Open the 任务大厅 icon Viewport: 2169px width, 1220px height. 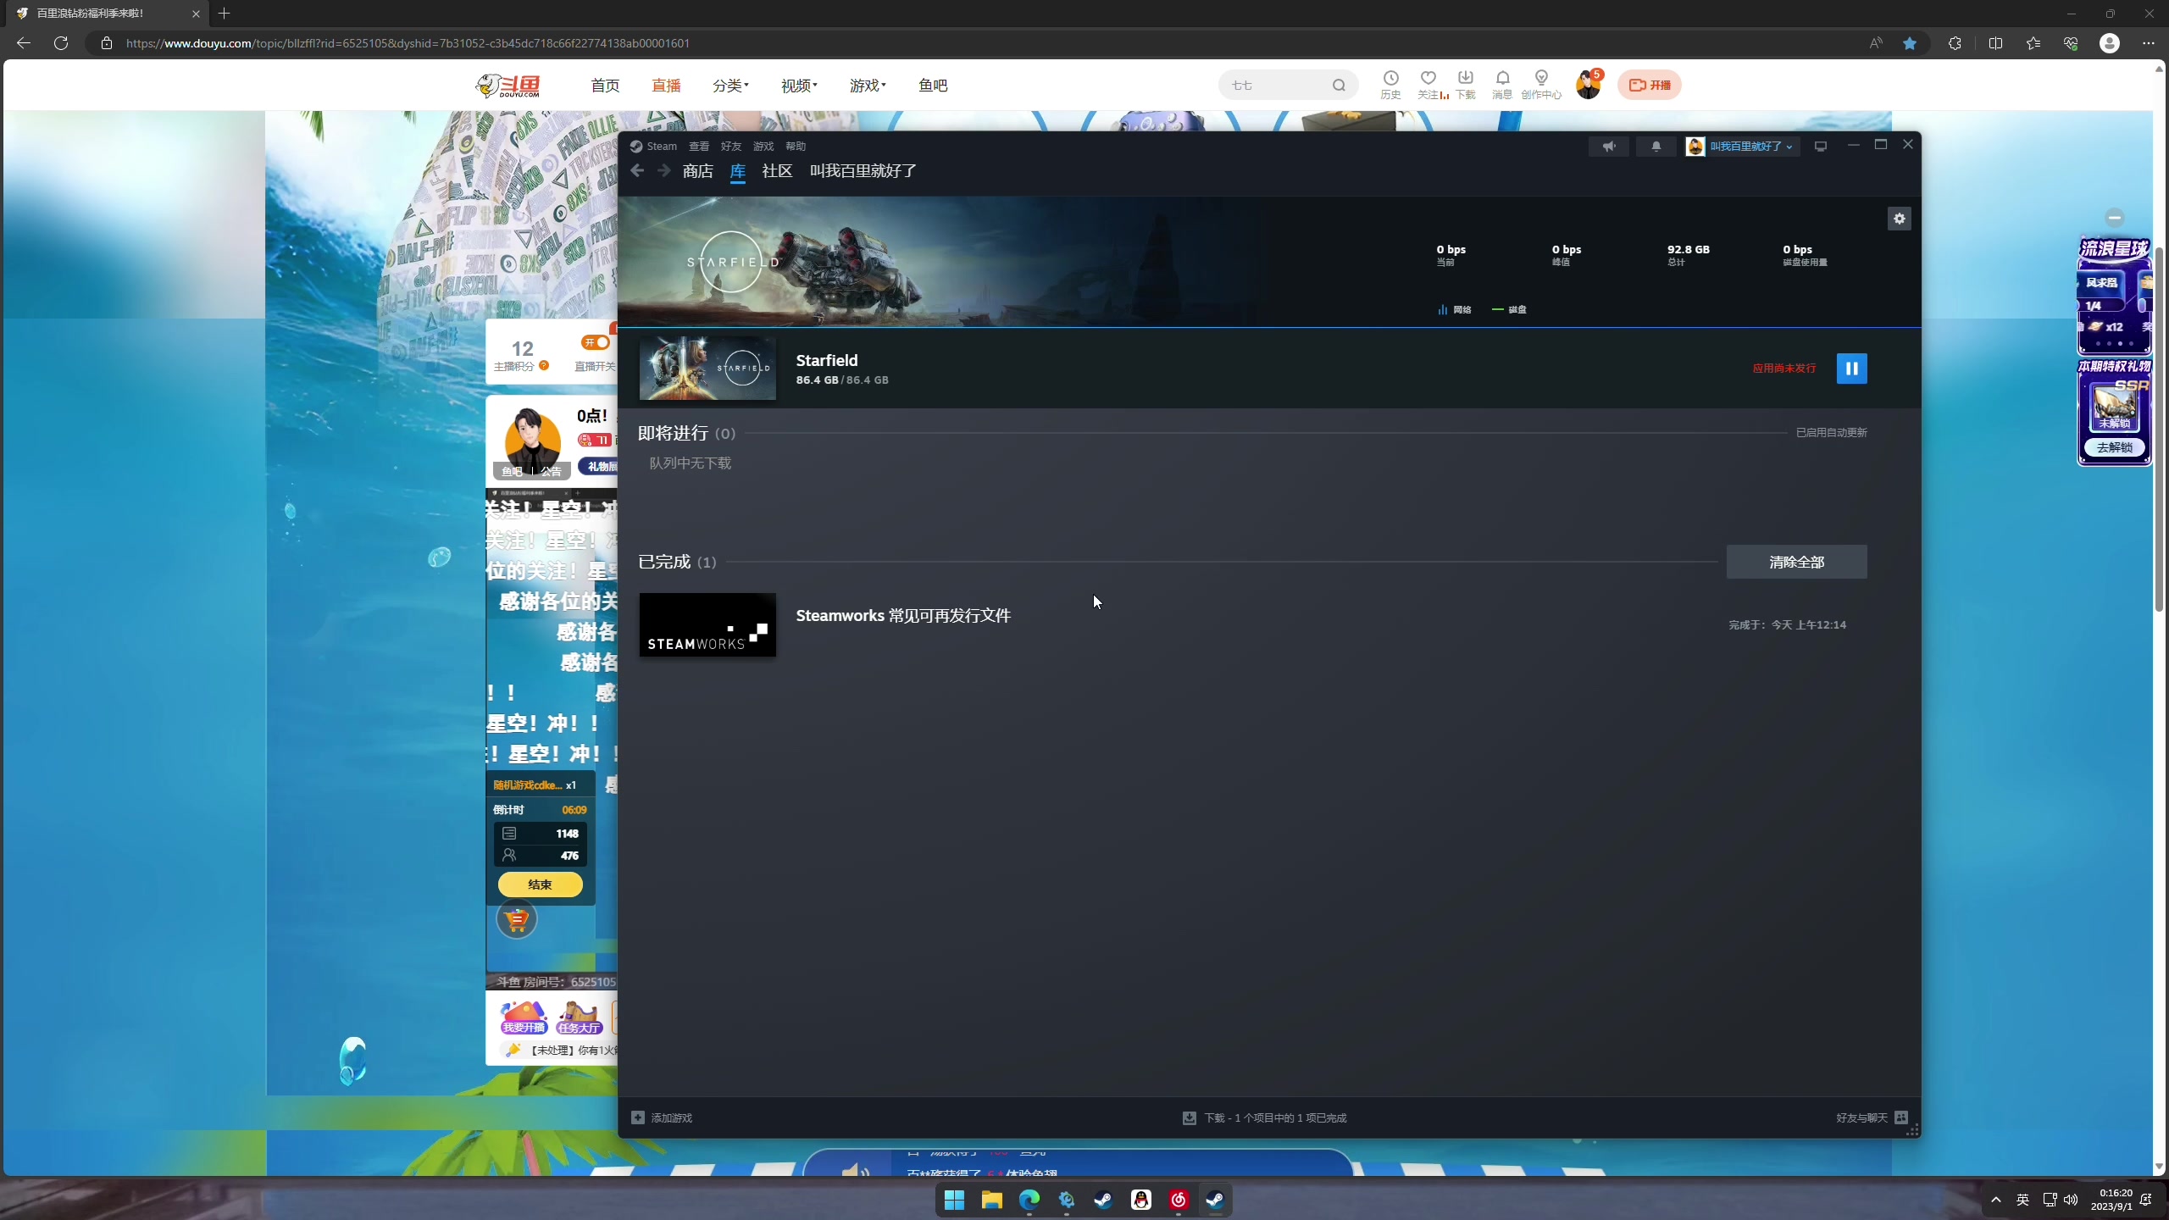[x=580, y=1018]
